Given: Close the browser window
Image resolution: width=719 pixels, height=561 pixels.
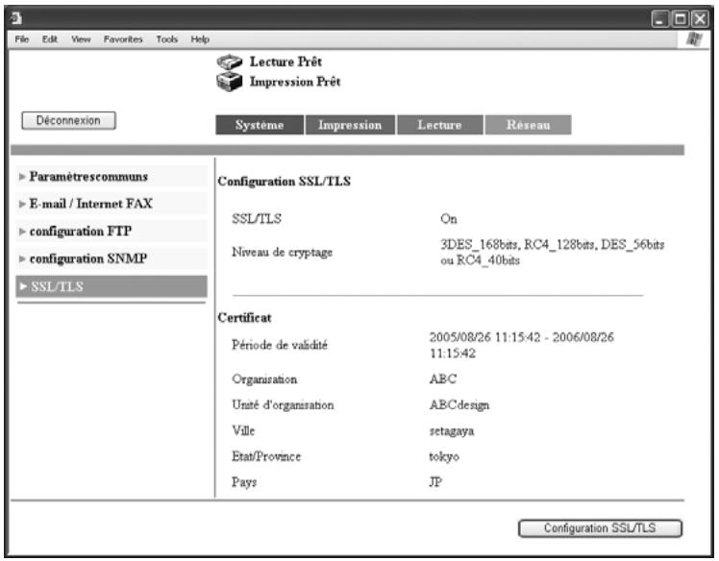Looking at the screenshot, I should click(701, 19).
